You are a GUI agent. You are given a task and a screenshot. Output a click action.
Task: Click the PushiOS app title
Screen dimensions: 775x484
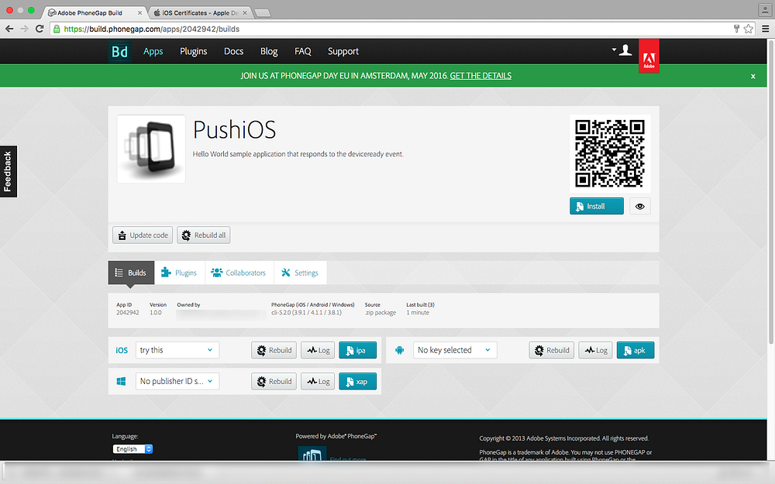[234, 130]
